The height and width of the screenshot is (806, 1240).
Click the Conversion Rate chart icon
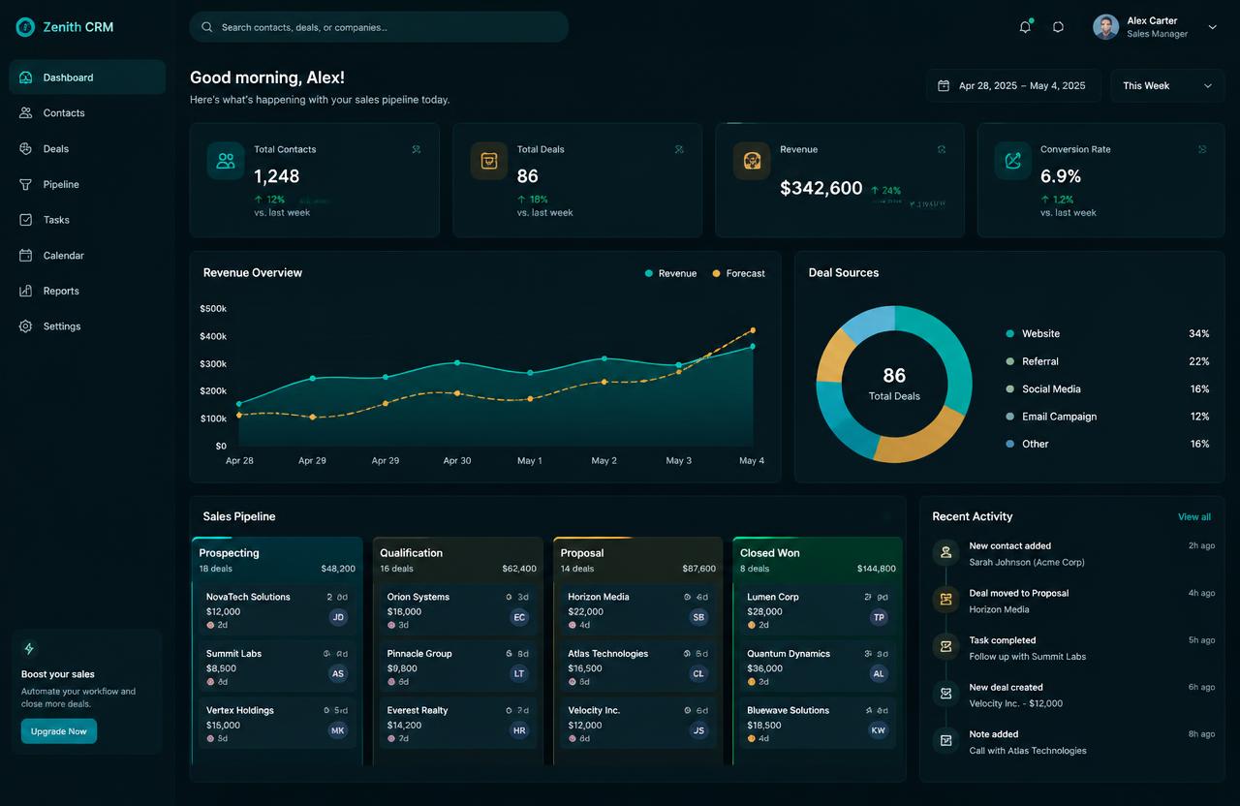[1013, 161]
